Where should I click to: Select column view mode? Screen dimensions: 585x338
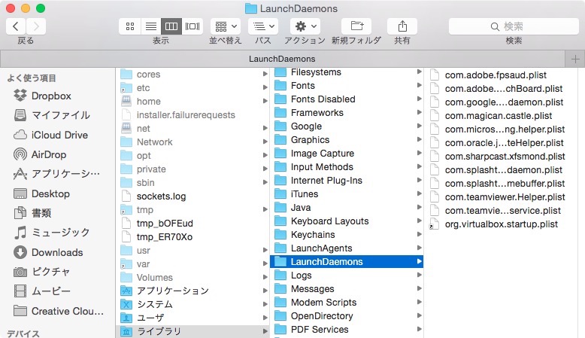tap(171, 26)
